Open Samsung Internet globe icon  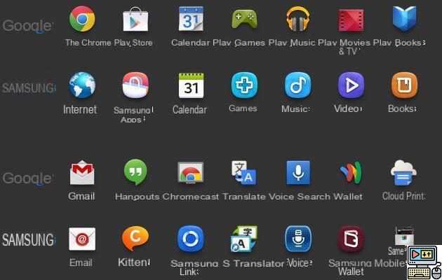tap(82, 85)
